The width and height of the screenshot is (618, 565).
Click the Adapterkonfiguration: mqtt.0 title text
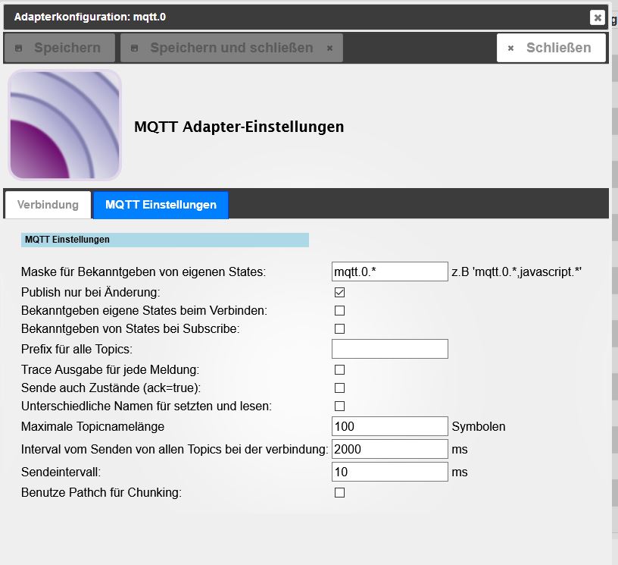click(90, 17)
